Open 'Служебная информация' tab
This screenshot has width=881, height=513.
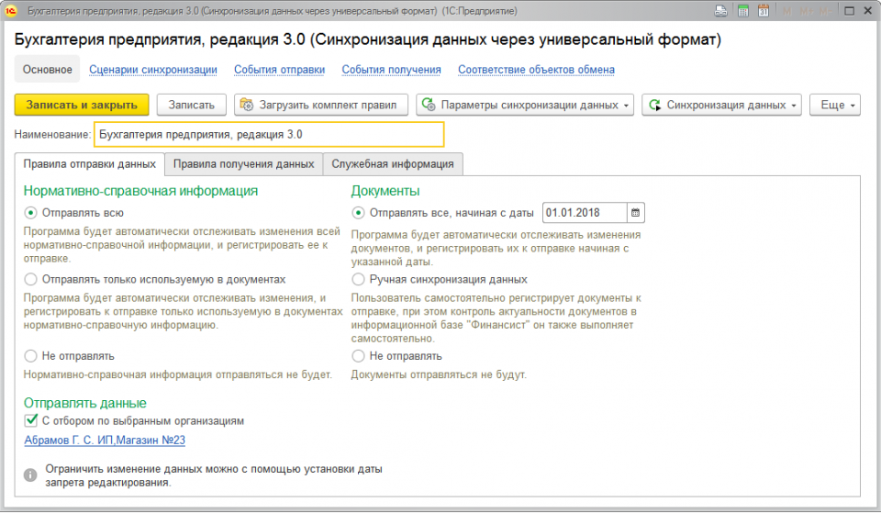393,164
